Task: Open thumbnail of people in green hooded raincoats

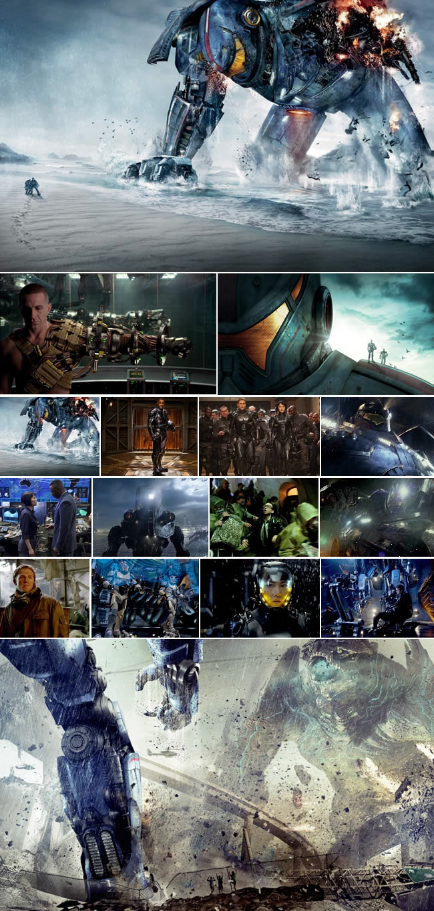Action: point(264,517)
